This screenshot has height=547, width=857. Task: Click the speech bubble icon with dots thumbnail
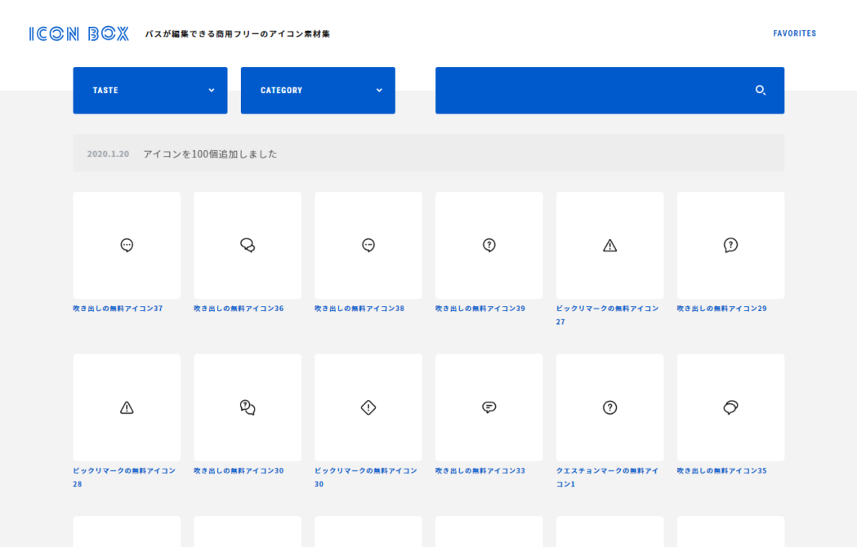point(127,245)
